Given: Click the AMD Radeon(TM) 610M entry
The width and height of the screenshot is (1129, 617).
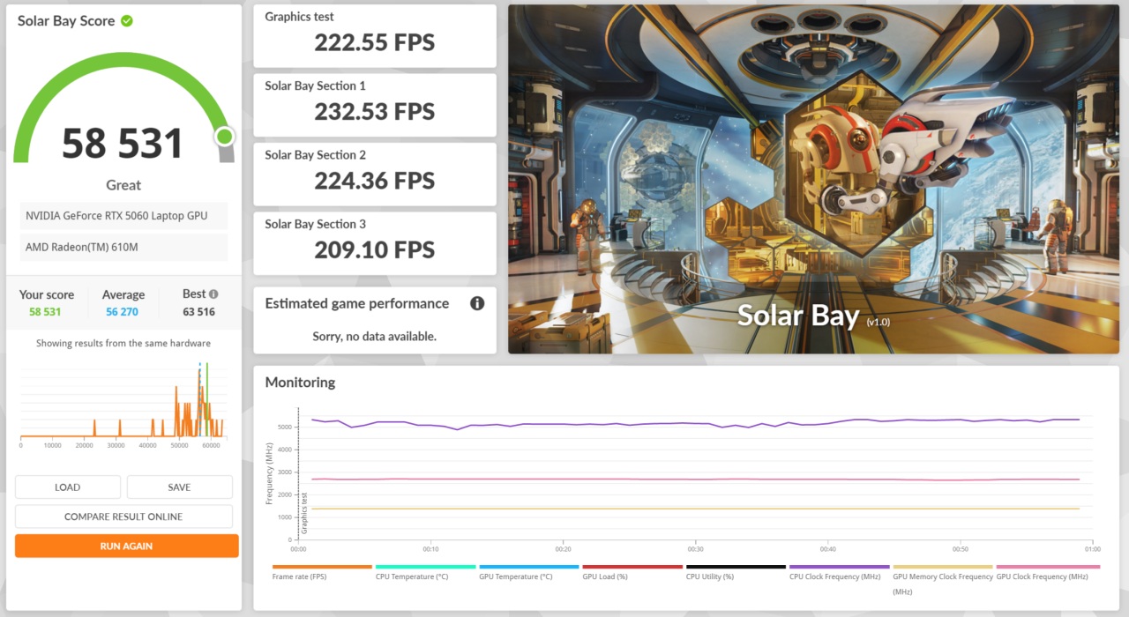Looking at the screenshot, I should click(123, 247).
